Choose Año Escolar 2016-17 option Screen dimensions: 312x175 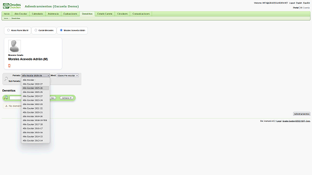[36, 128]
